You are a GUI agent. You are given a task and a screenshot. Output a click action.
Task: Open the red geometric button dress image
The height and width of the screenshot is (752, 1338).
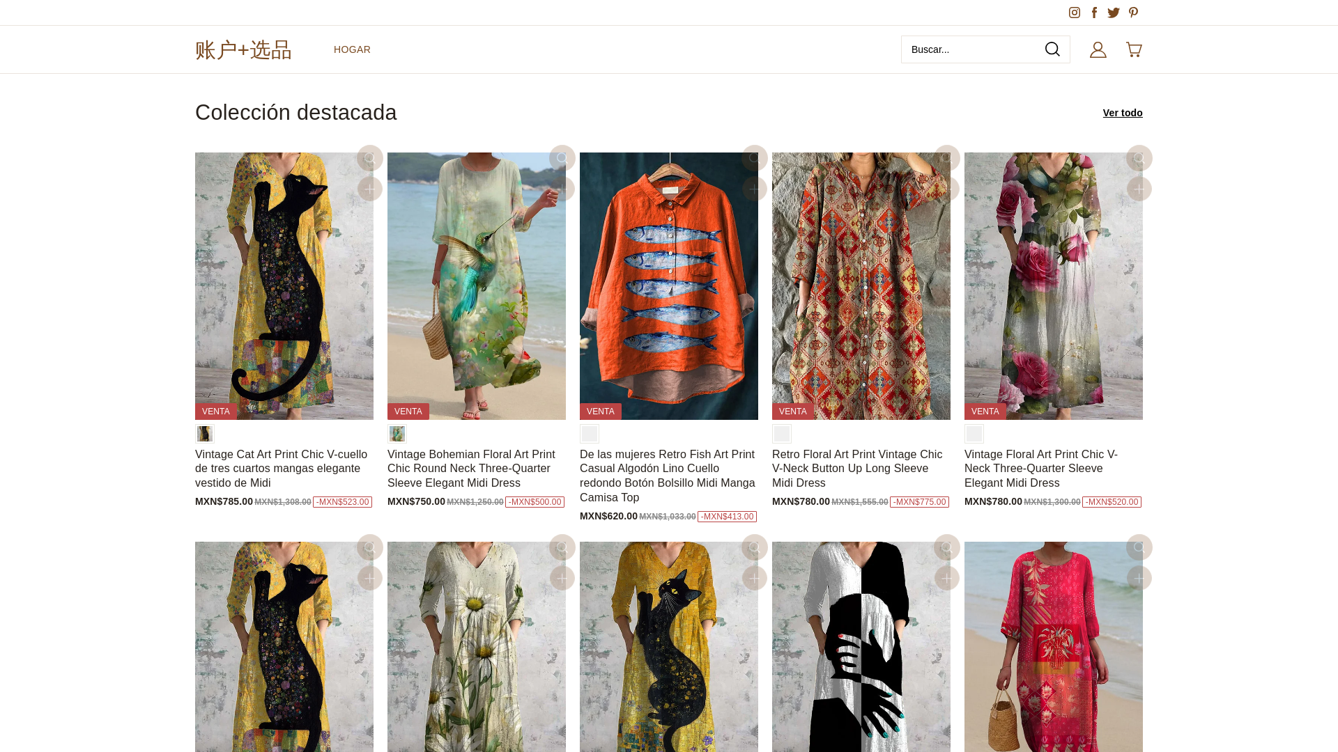pyautogui.click(x=861, y=286)
